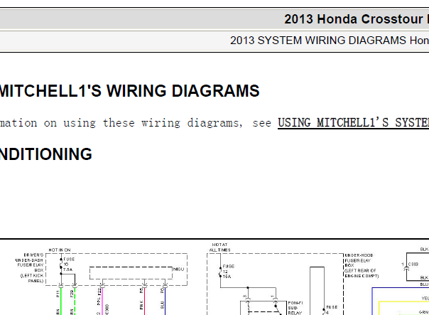Screen dimensions: 429x315
Task: Click the HOT IN ON label in diagram
Action: pos(60,250)
